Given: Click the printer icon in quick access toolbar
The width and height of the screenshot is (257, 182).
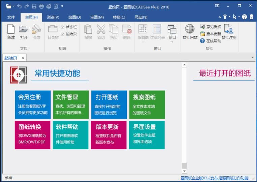Looking at the screenshot, I should (x=41, y=6).
